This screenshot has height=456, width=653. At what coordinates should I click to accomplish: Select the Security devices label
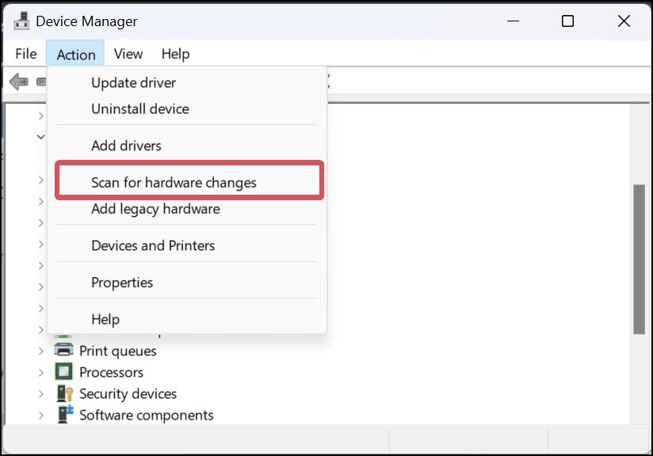[x=128, y=393]
